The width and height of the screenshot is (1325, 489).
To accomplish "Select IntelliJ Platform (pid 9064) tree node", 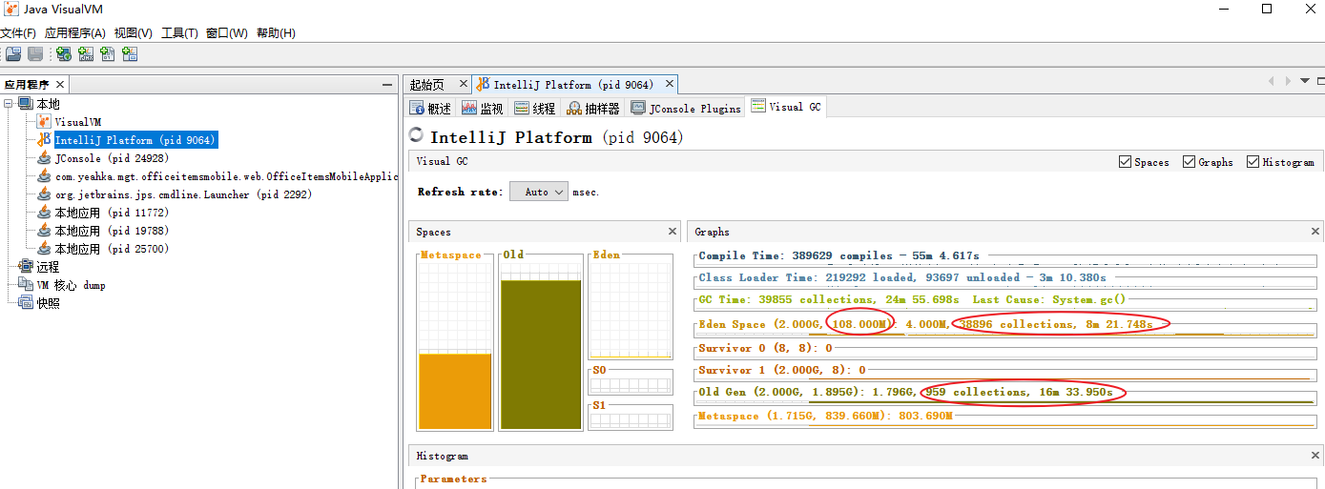I will pos(127,140).
